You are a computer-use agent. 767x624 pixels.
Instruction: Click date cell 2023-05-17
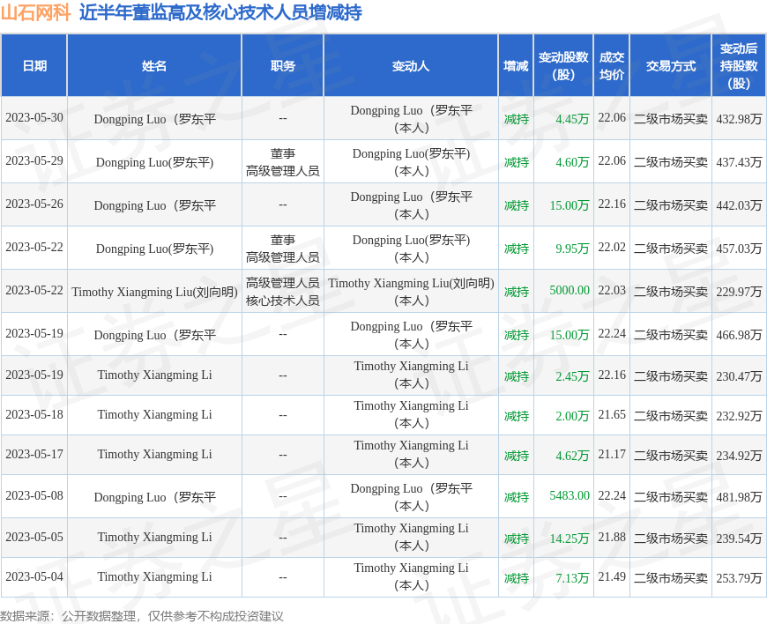34,454
